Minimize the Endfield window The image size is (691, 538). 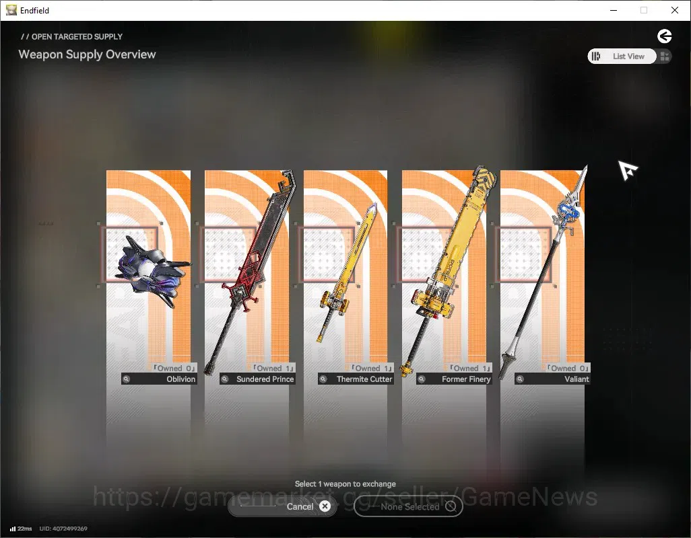tap(614, 10)
